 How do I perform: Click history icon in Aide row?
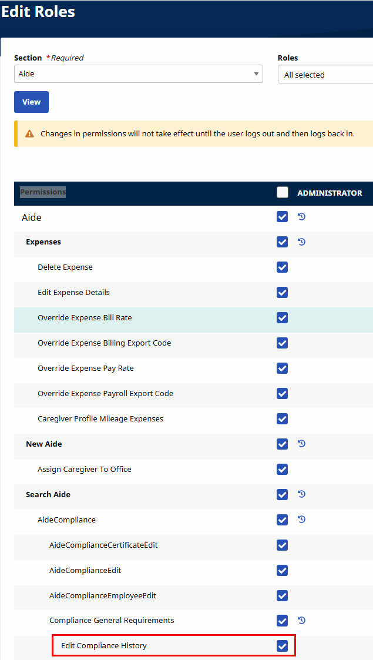click(301, 217)
